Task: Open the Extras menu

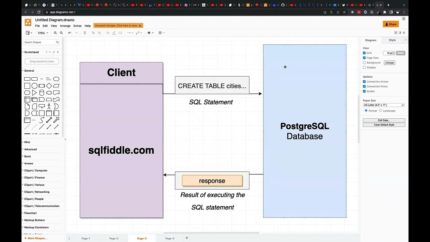Action: [x=77, y=26]
